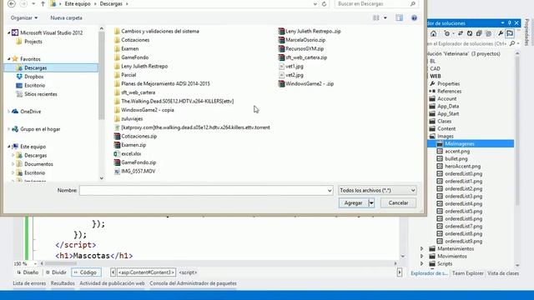Change the file view layout
The height and width of the screenshot is (300, 534).
tap(376, 17)
